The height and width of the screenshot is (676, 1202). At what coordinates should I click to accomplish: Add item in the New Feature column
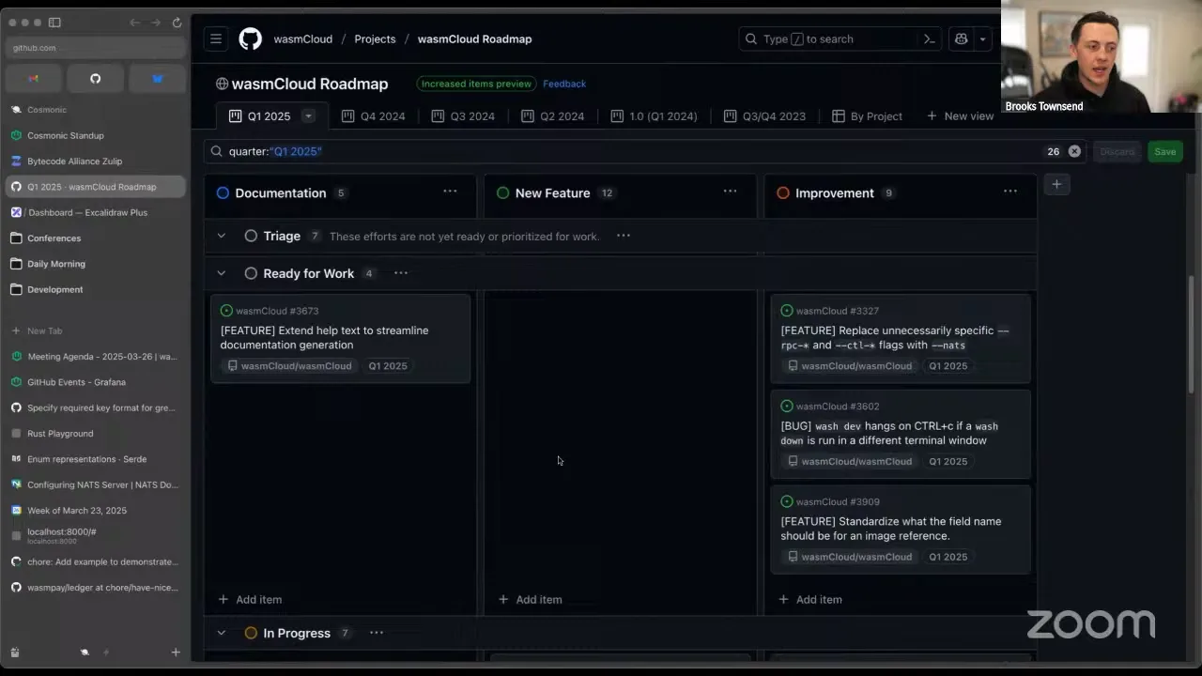(530, 599)
